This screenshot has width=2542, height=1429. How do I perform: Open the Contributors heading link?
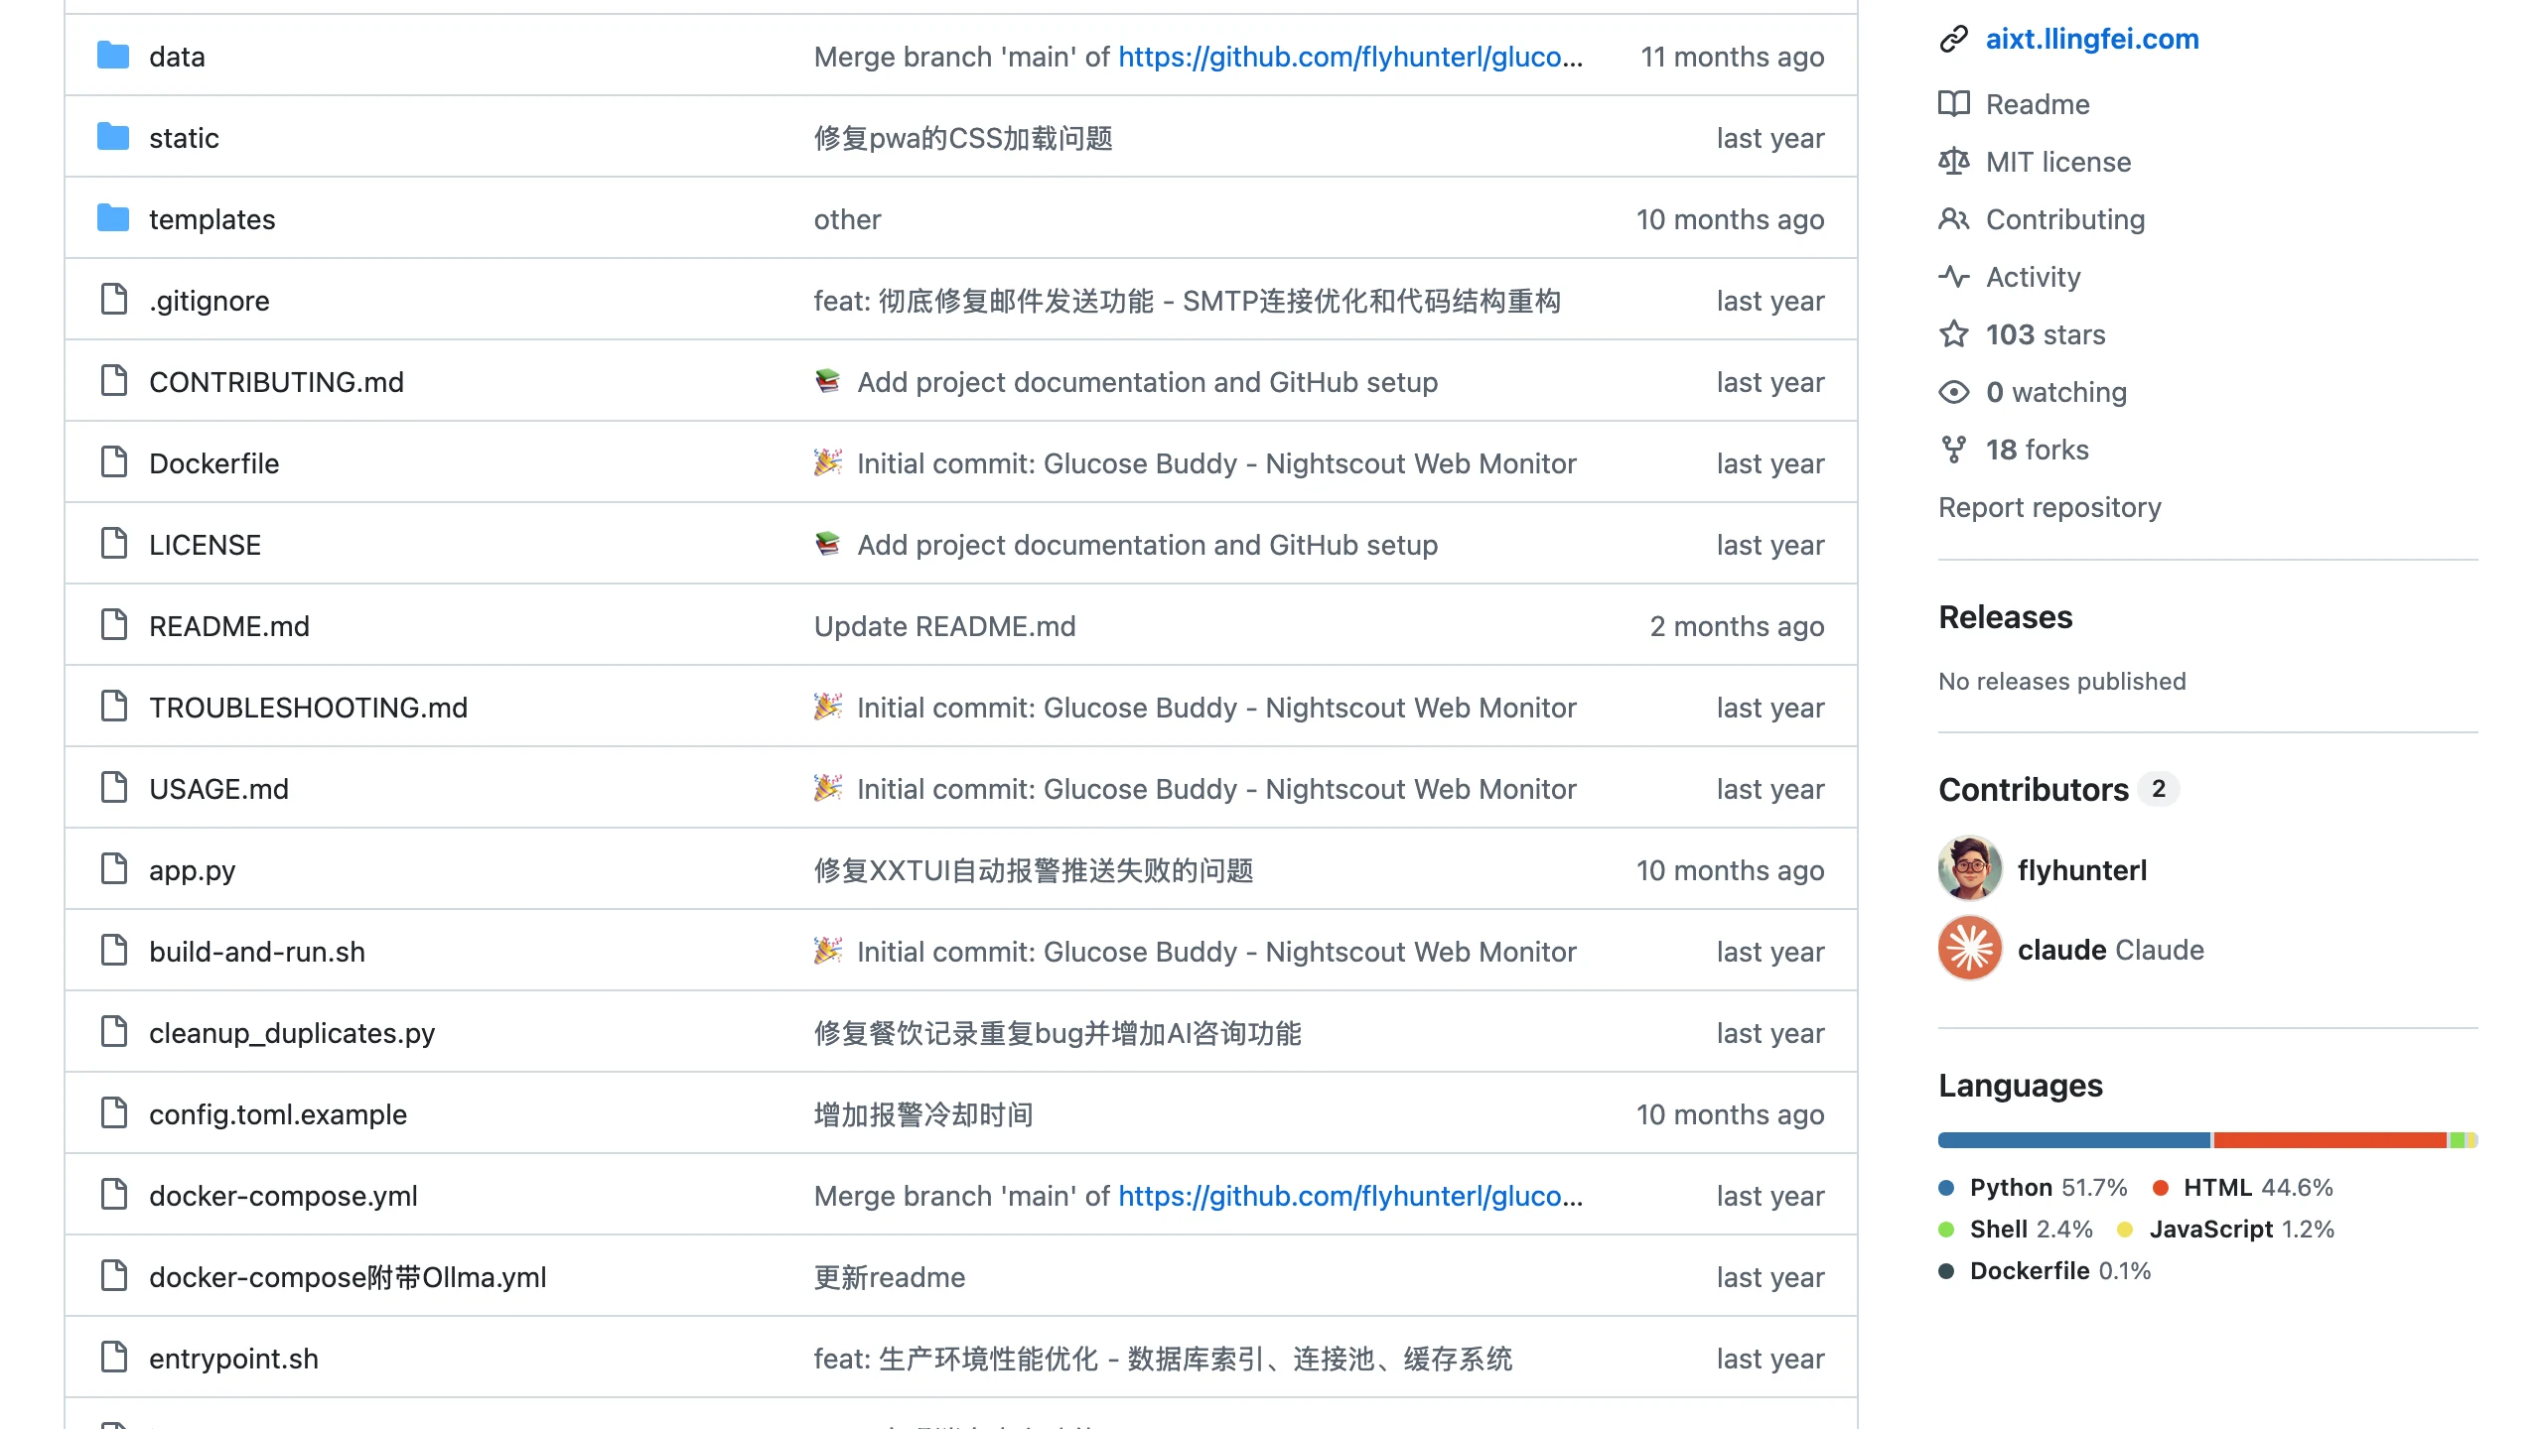tap(2034, 789)
